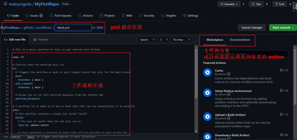This screenshot has width=297, height=140.
Task: Click the Unwatch button
Action: click(x=229, y=4)
